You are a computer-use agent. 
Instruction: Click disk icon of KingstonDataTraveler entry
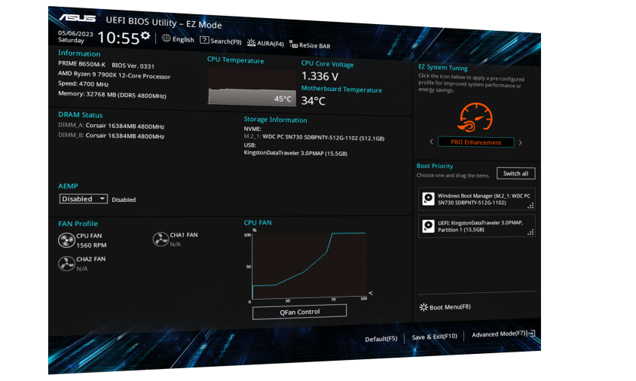(x=428, y=226)
